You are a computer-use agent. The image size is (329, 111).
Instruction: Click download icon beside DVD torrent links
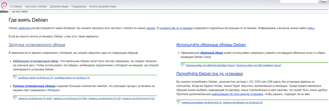pos(15,98)
